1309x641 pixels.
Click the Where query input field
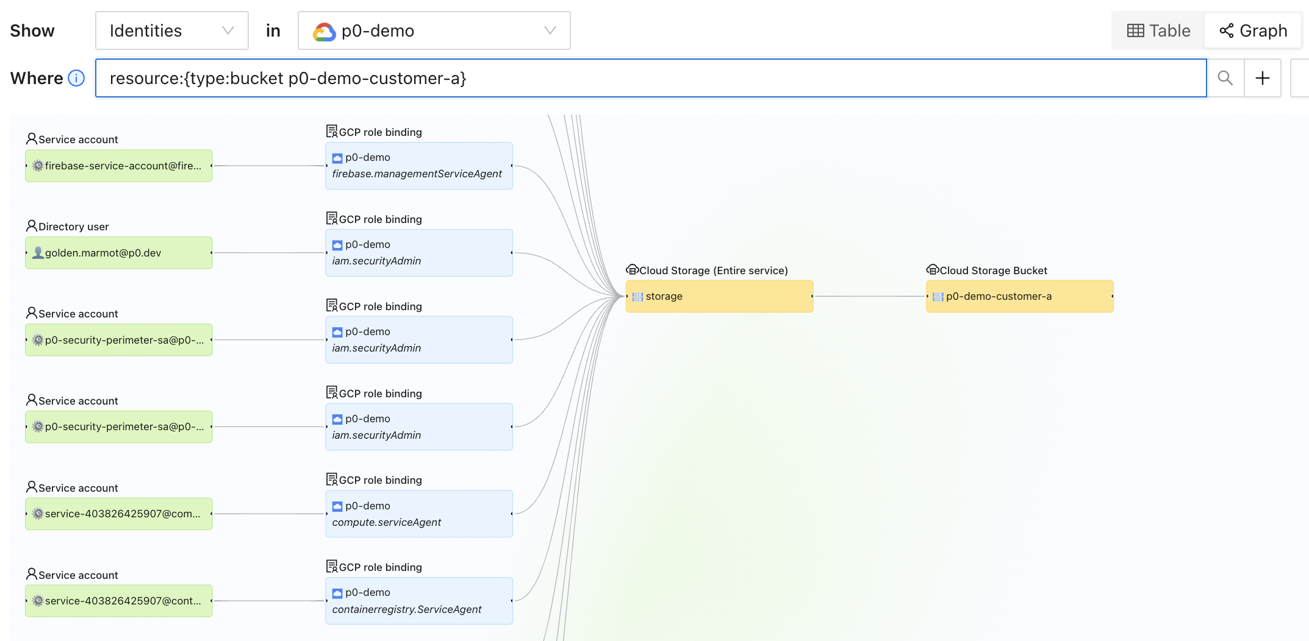[x=650, y=78]
